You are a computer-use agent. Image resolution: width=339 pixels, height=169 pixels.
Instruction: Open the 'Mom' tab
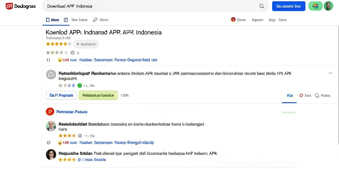(x=101, y=20)
